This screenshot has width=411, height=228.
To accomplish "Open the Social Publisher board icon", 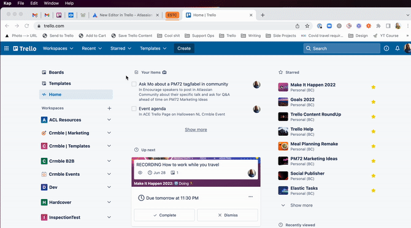I will point(283,176).
